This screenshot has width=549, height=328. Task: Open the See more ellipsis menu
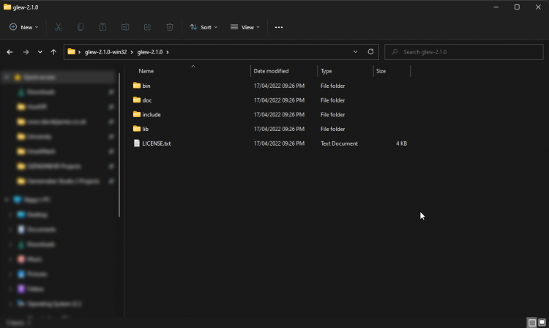click(279, 27)
